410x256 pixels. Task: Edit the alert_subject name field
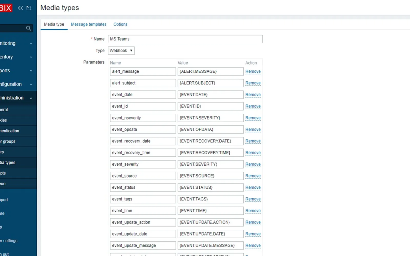[143, 83]
